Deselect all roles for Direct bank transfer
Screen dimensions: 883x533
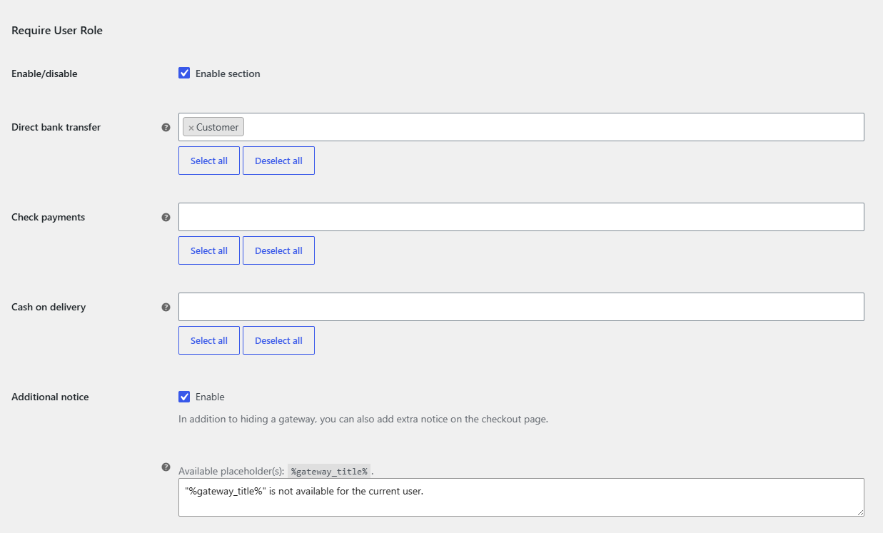[x=278, y=161]
